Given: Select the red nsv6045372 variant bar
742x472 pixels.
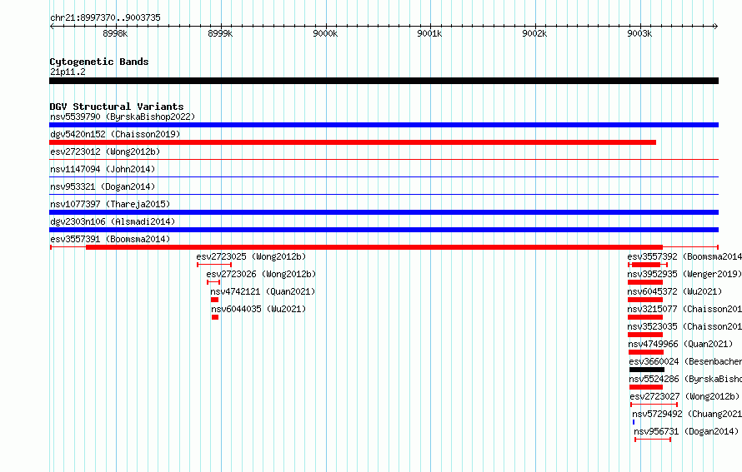Looking at the screenshot, I should (645, 300).
